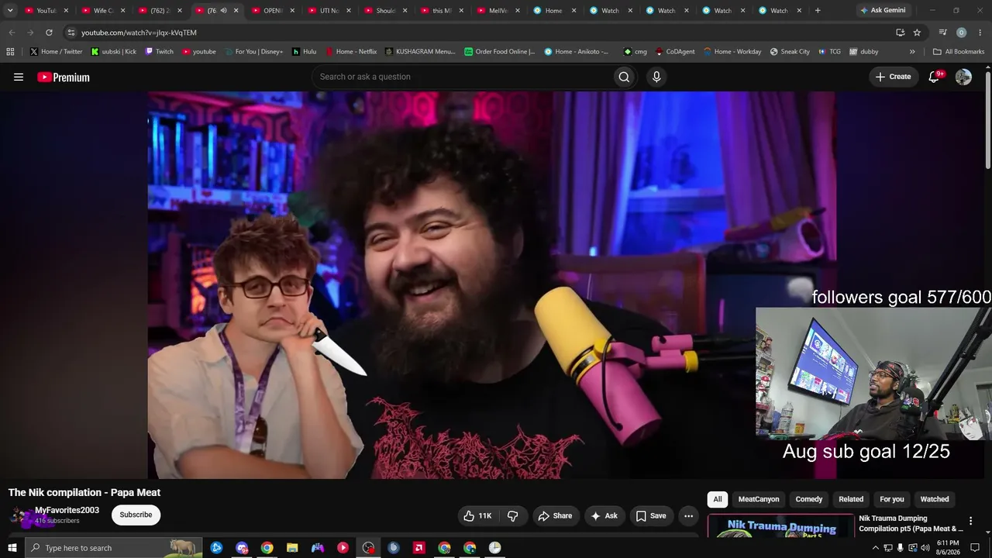Click the Ask button

(x=604, y=515)
